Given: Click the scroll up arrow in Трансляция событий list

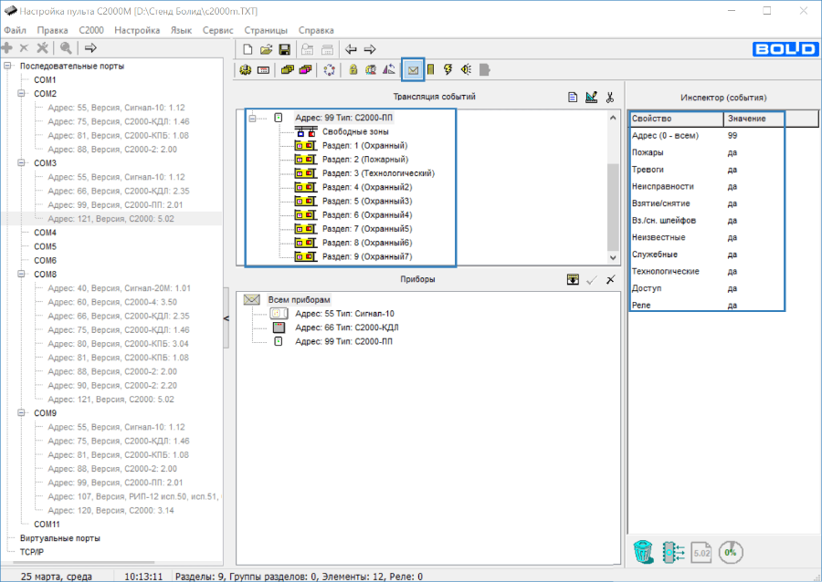Looking at the screenshot, I should tap(613, 118).
